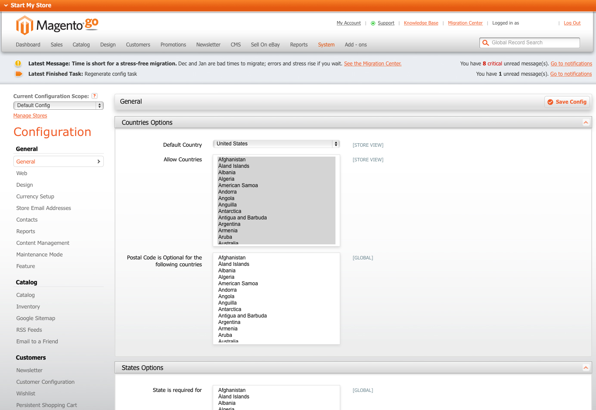The height and width of the screenshot is (410, 596).
Task: Open the Catalog menu in top navigation
Action: [x=81, y=45]
